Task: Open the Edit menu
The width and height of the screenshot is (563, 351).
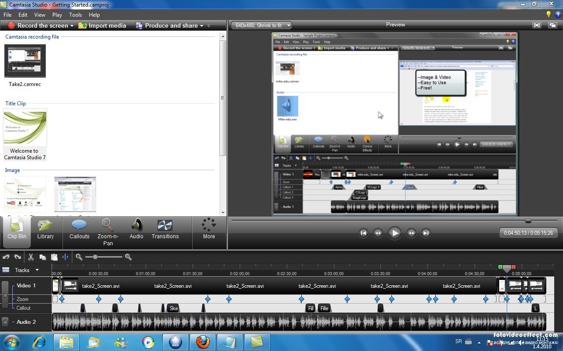Action: tap(23, 14)
